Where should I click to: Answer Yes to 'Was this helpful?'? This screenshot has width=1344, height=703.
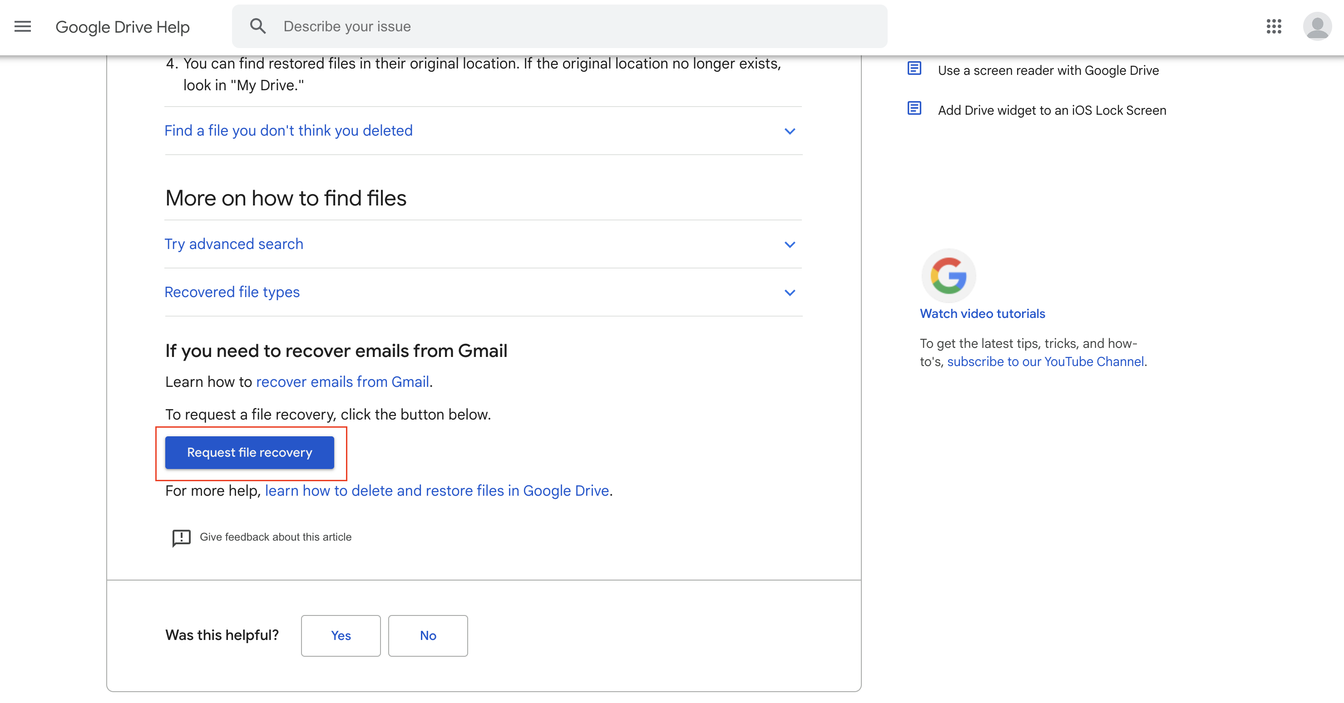(x=341, y=635)
